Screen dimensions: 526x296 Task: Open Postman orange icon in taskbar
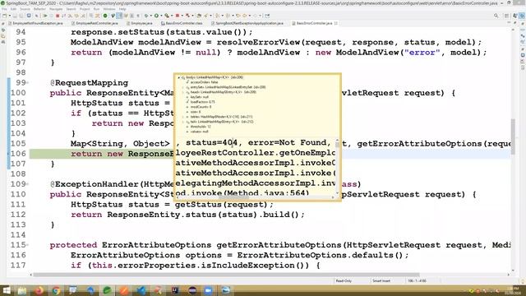[x=124, y=290]
